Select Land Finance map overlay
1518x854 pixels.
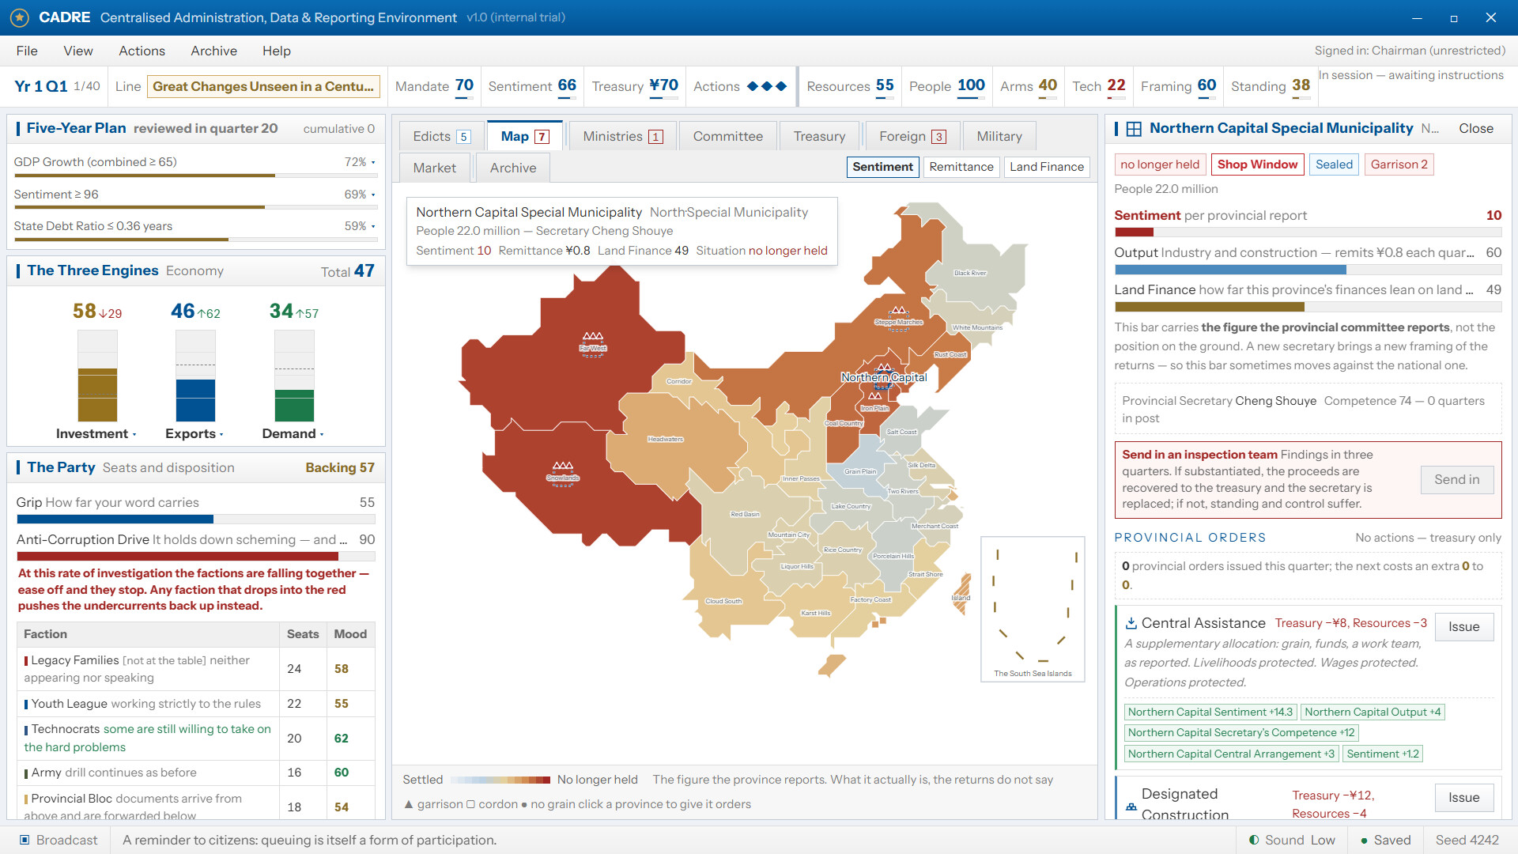click(x=1047, y=167)
